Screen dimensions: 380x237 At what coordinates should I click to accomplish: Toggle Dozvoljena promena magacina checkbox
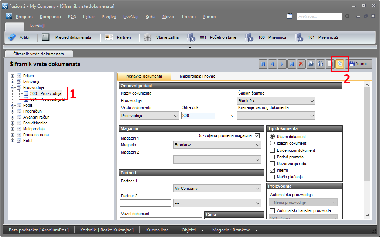point(257,136)
